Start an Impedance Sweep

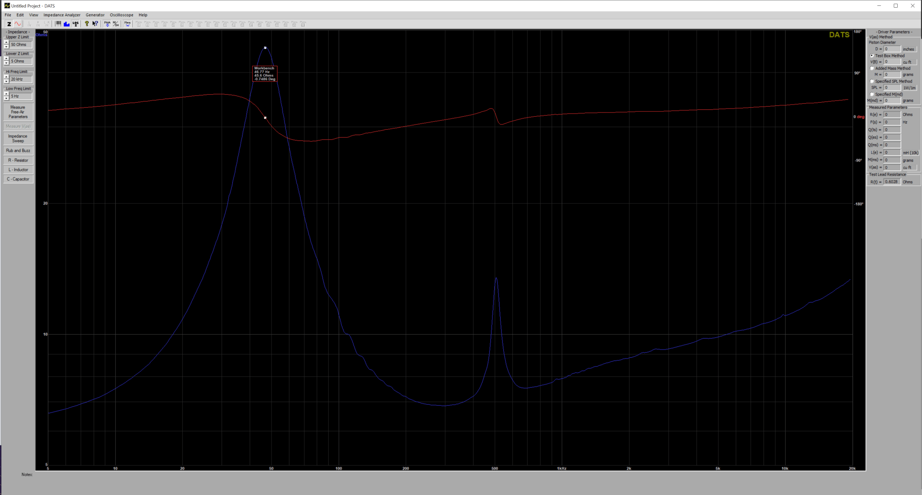tap(18, 138)
